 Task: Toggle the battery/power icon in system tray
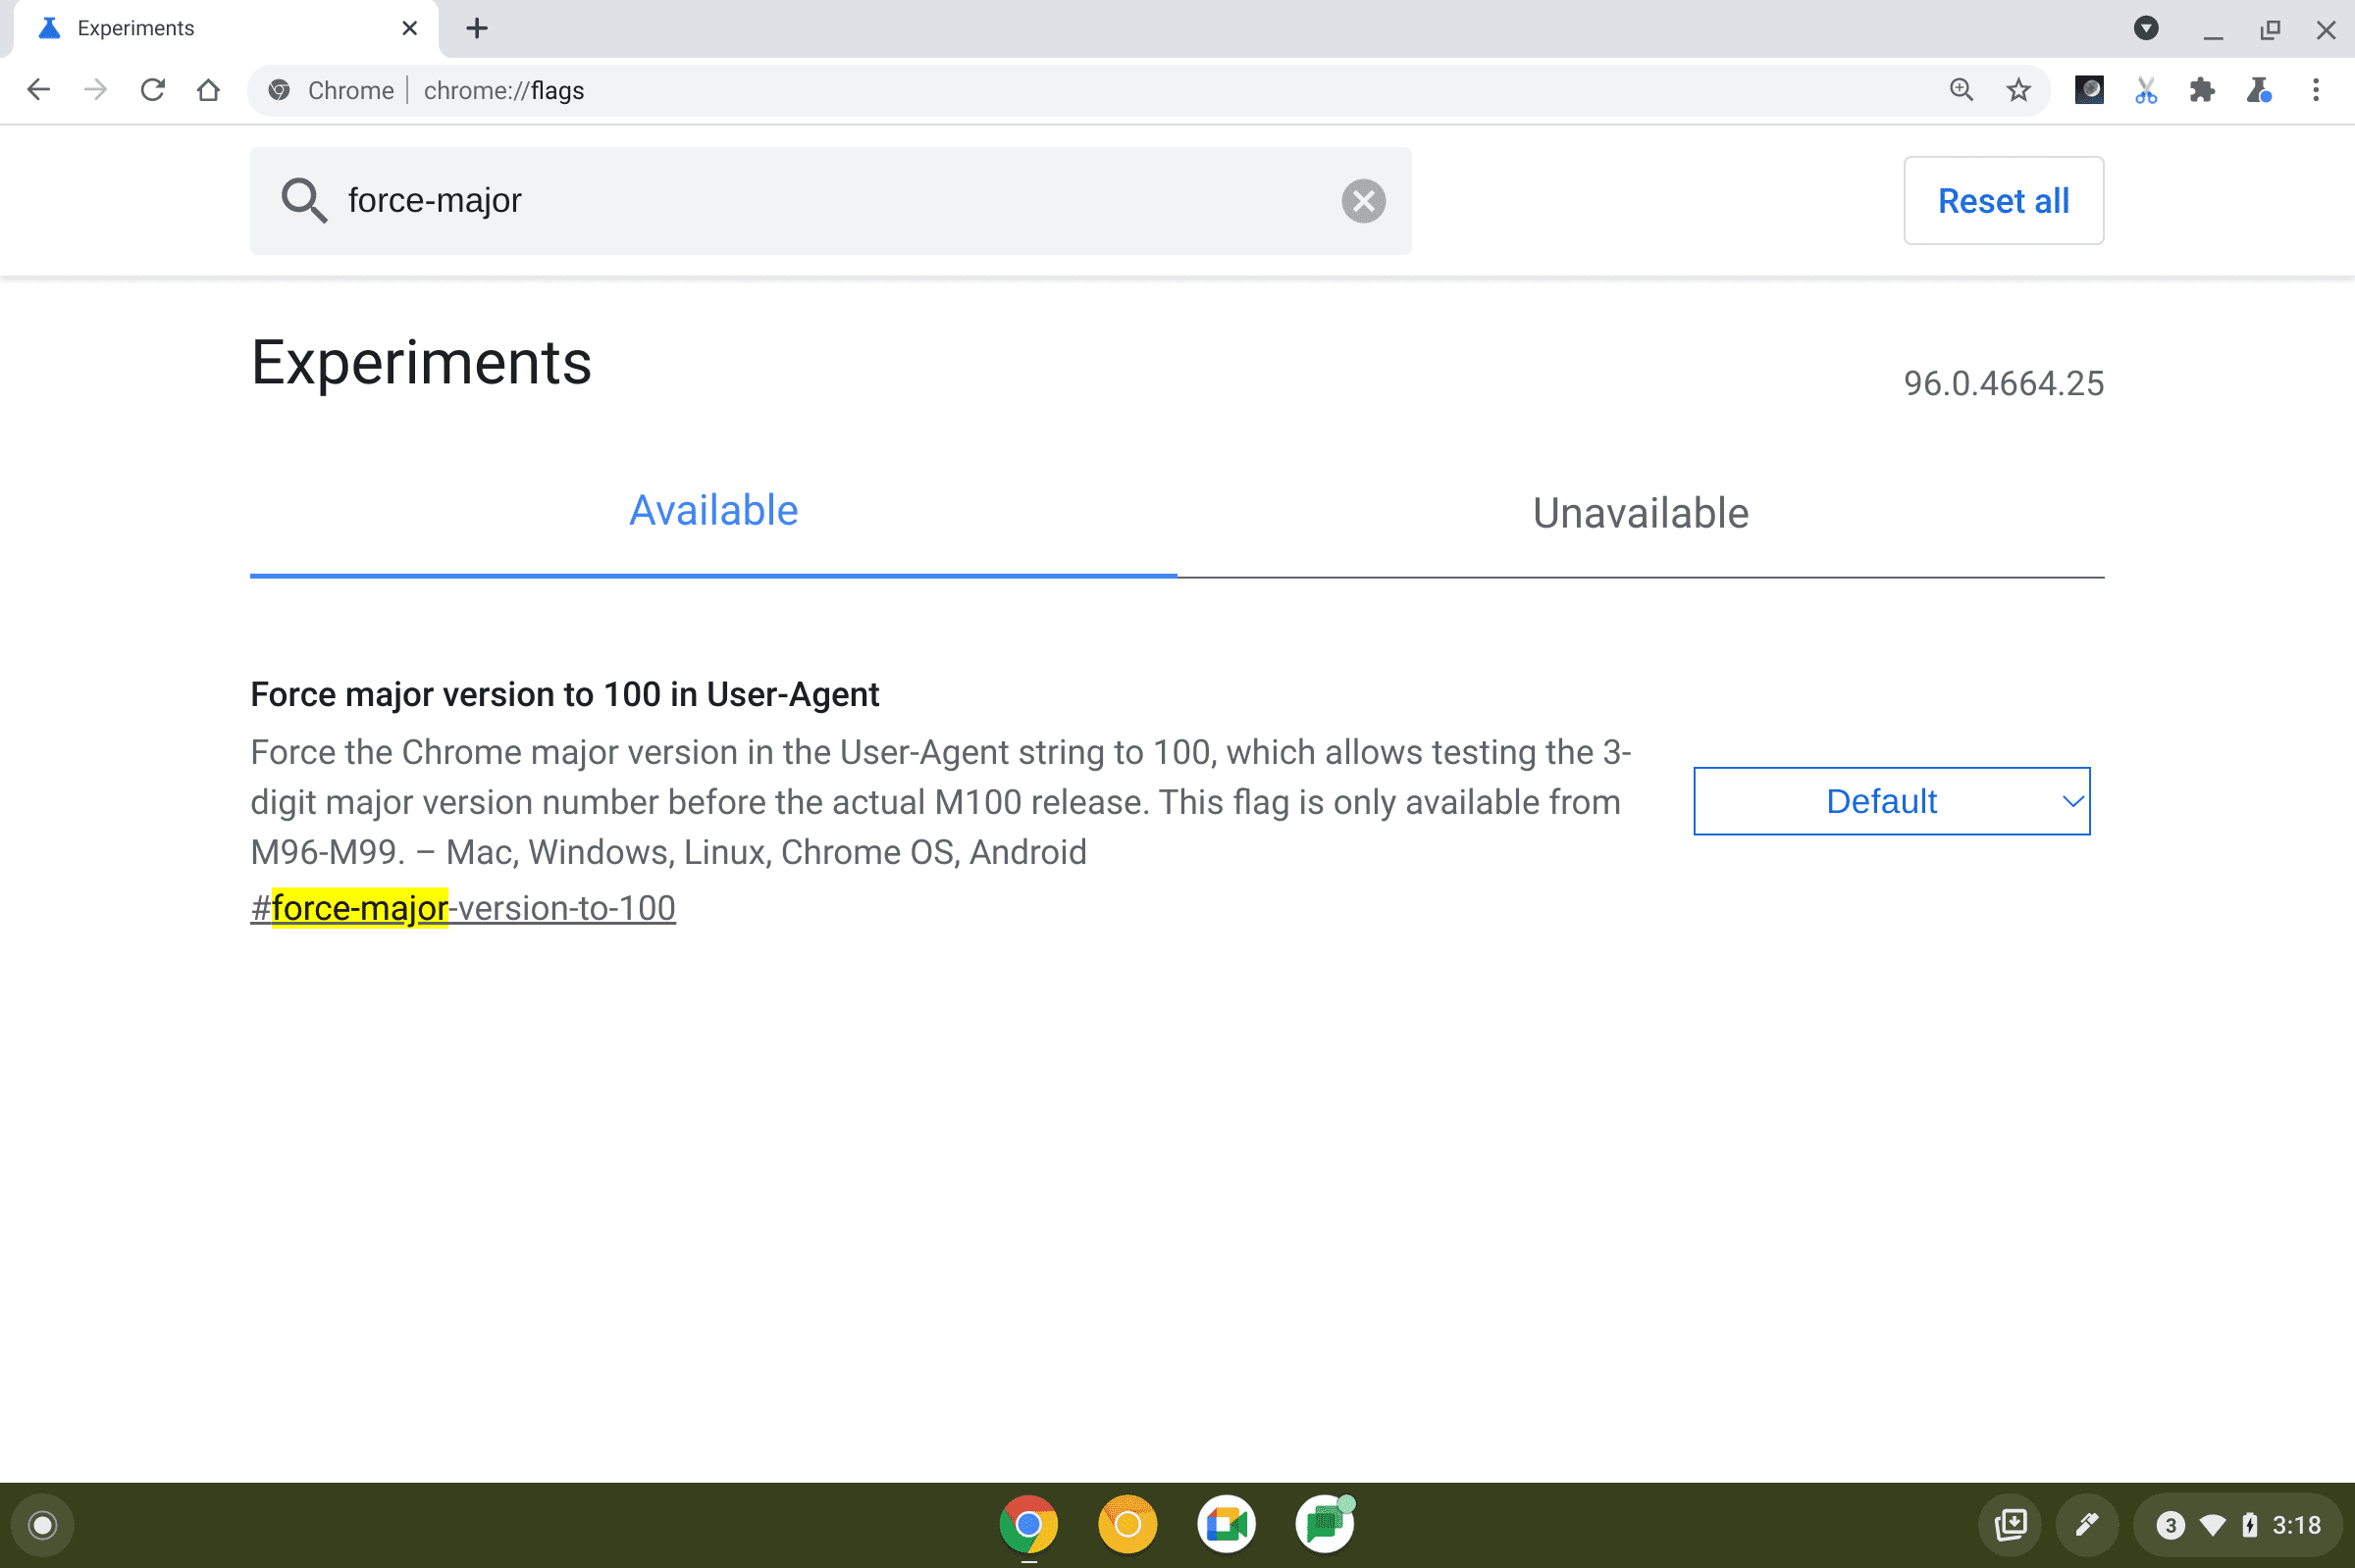pos(2261,1524)
